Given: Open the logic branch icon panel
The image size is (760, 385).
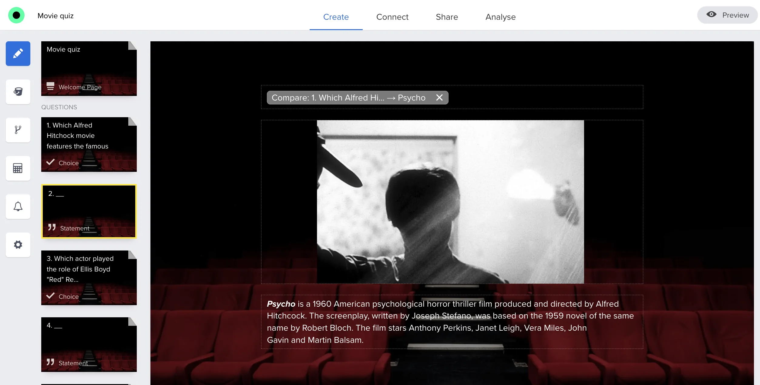Looking at the screenshot, I should pyautogui.click(x=18, y=130).
